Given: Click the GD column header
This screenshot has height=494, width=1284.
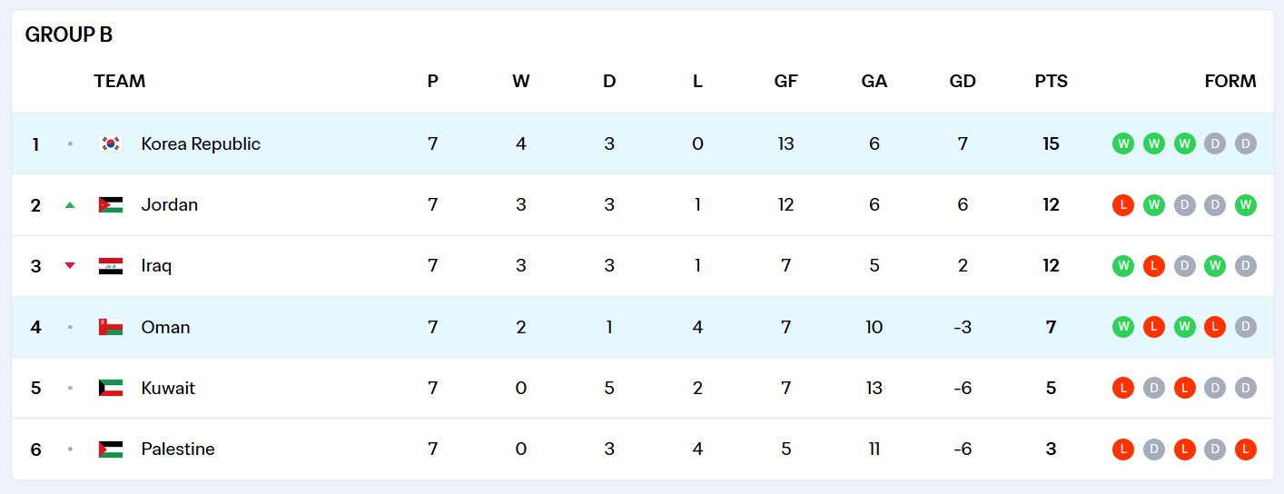Looking at the screenshot, I should 963,81.
